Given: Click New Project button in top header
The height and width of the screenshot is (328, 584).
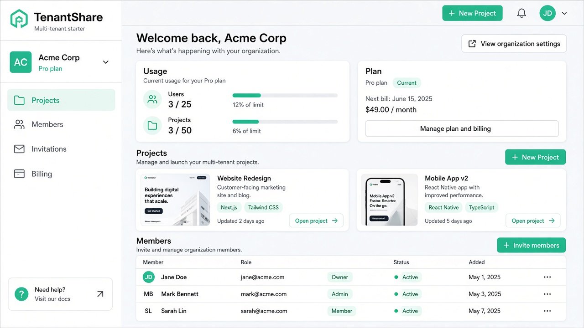Looking at the screenshot, I should pos(472,13).
